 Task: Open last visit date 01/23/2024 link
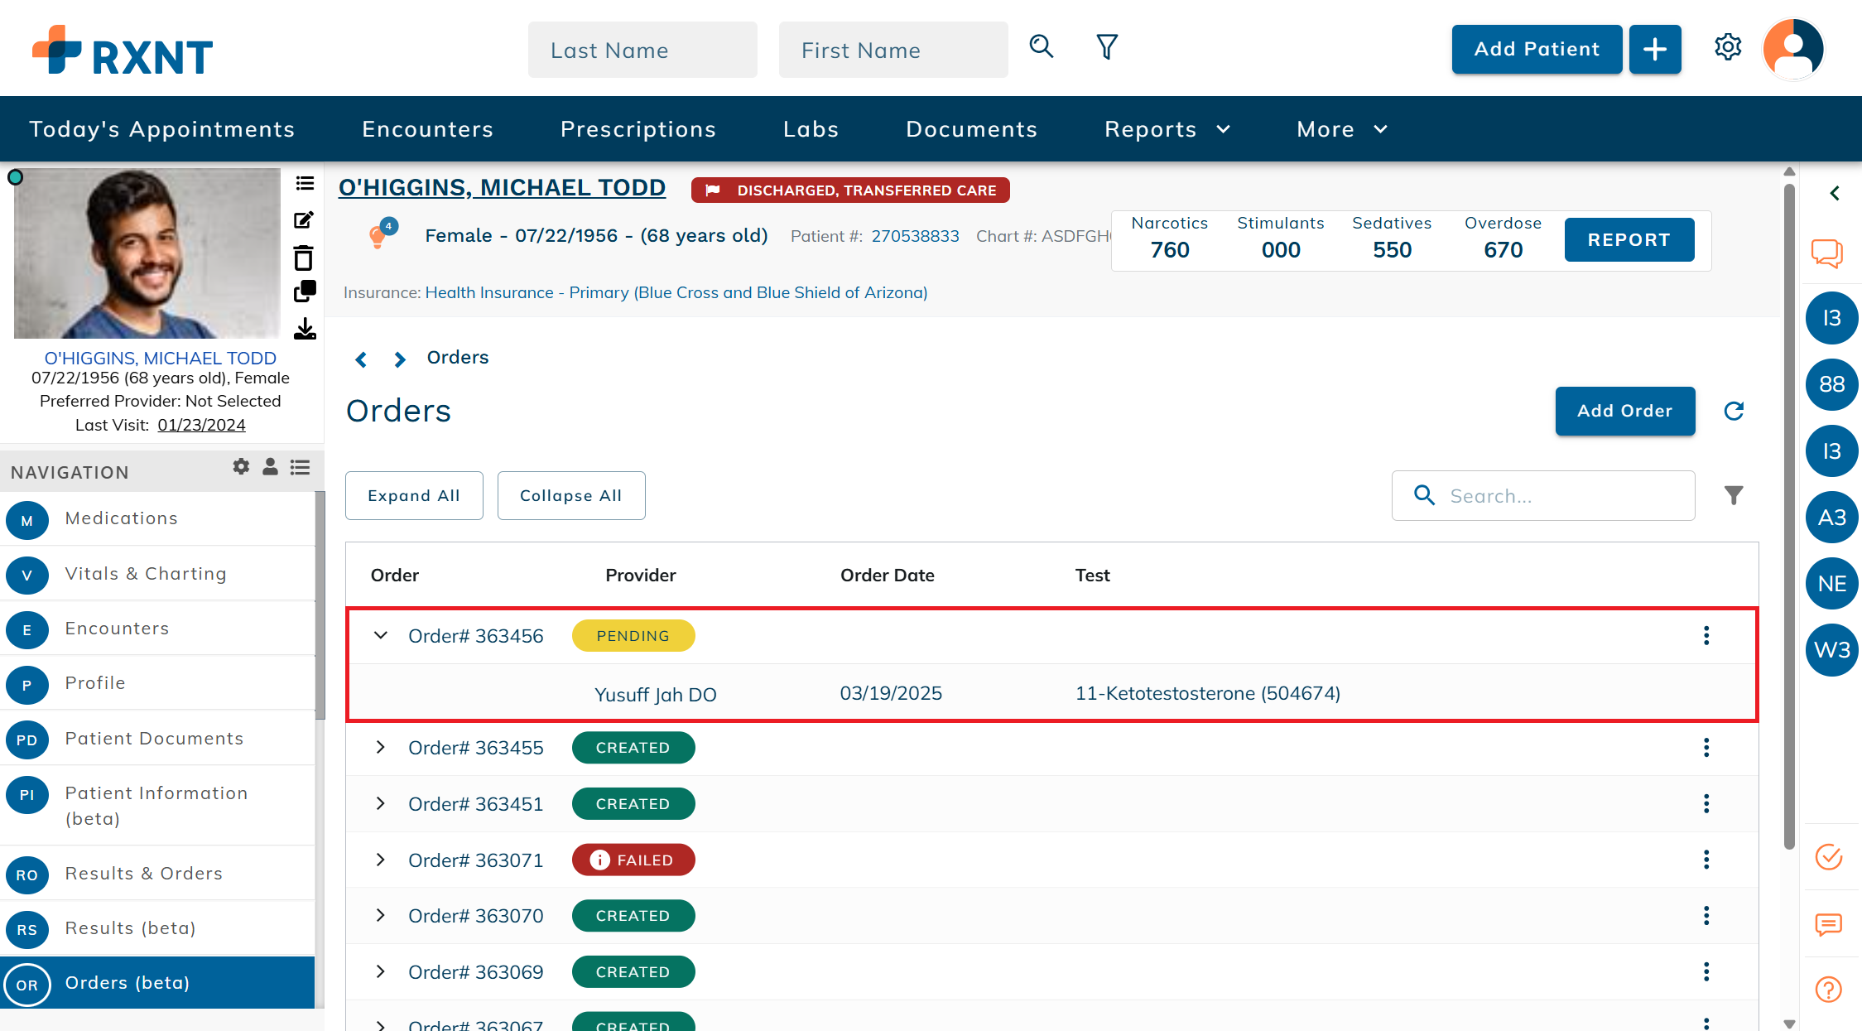[x=201, y=425]
